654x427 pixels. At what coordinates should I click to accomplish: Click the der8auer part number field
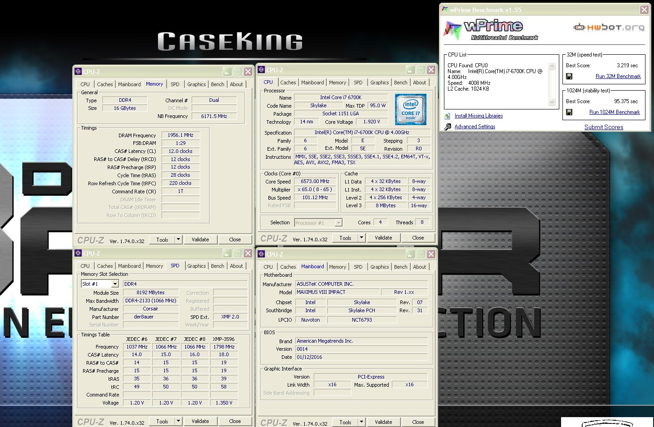pyautogui.click(x=150, y=317)
